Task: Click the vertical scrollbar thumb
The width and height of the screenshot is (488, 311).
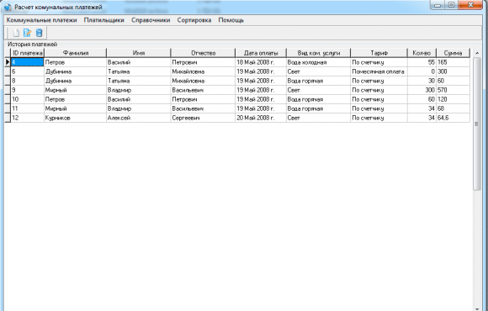Action: [x=477, y=124]
